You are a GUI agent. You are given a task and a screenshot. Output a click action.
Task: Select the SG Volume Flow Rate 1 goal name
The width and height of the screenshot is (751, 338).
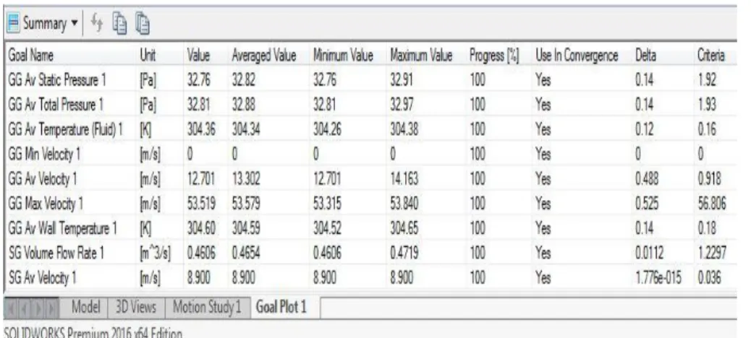56,253
